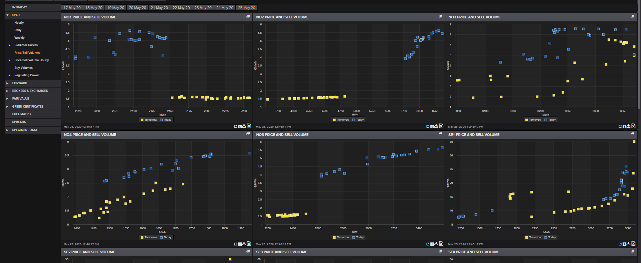Screen dimensions: 641x263
Task: Download the NO5 chart image
Action: coord(436,244)
